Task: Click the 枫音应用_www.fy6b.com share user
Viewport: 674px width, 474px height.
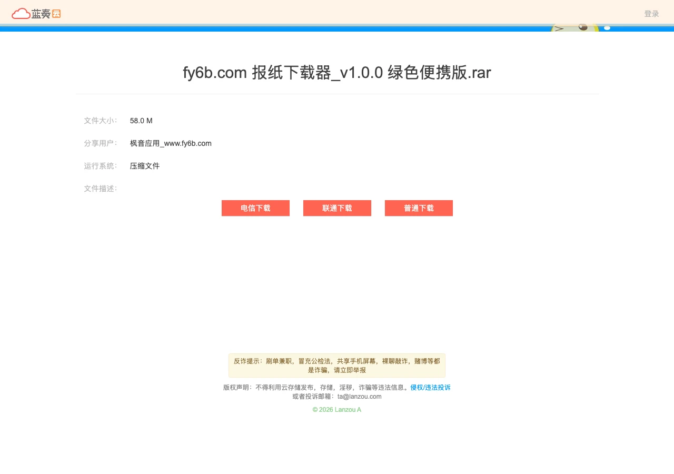Action: (171, 143)
